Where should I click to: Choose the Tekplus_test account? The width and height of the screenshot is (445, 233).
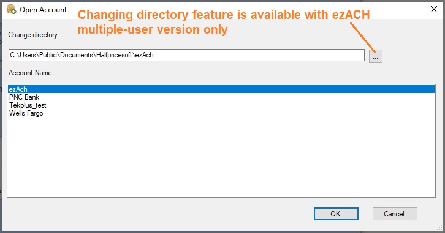(28, 105)
